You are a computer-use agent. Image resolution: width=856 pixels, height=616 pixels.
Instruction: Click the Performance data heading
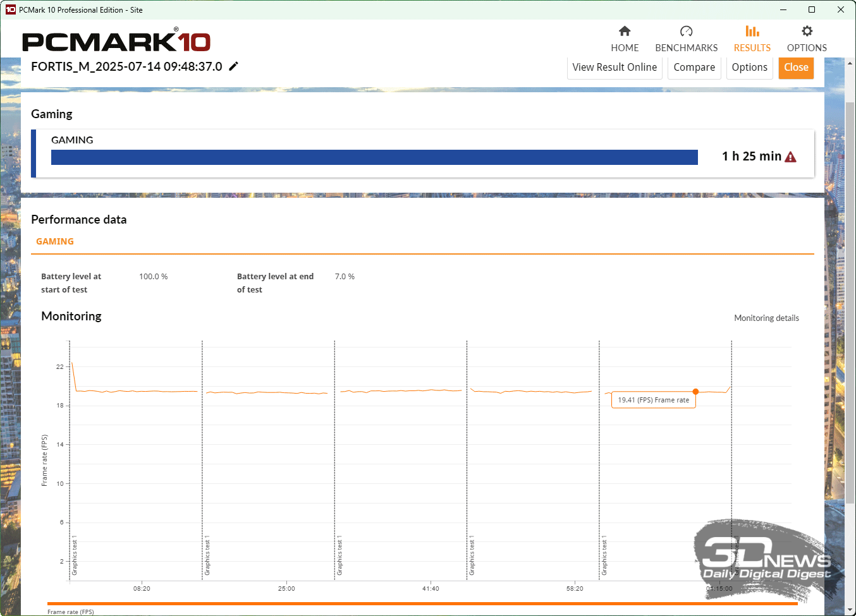79,219
